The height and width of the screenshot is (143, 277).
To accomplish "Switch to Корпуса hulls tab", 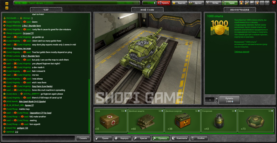I will click(123, 138).
